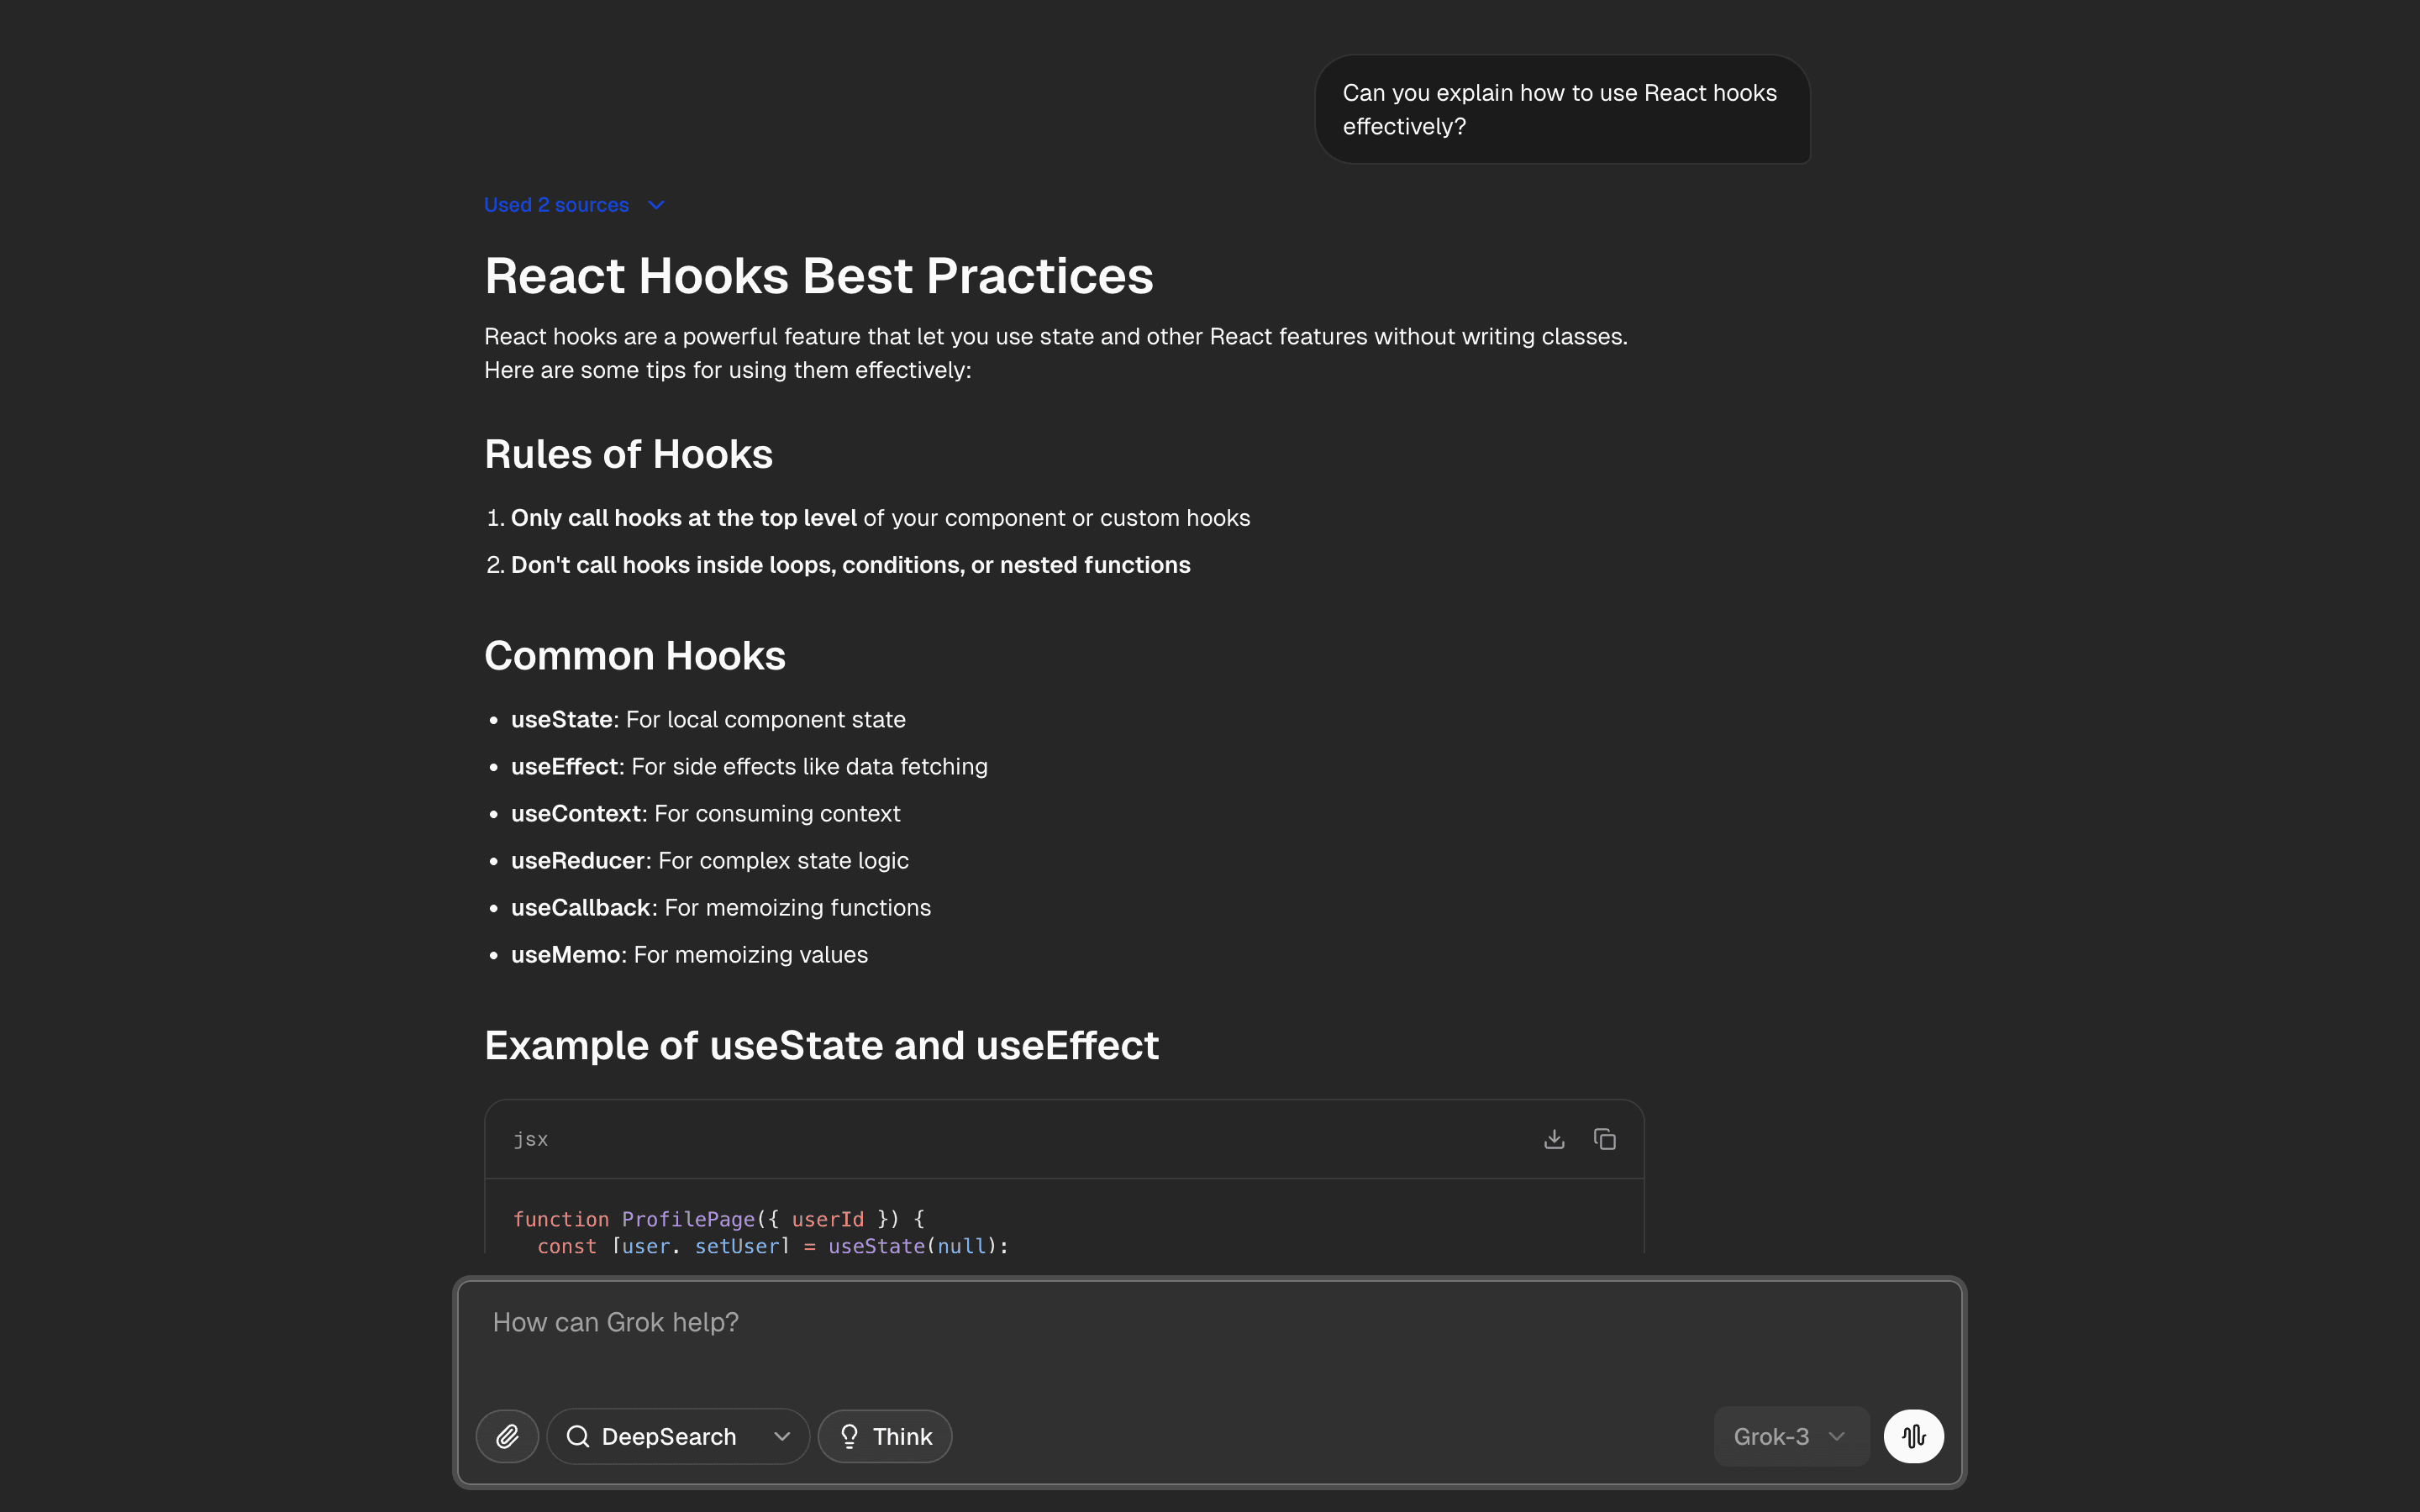
Task: Click the useState bullet item
Action: click(708, 720)
